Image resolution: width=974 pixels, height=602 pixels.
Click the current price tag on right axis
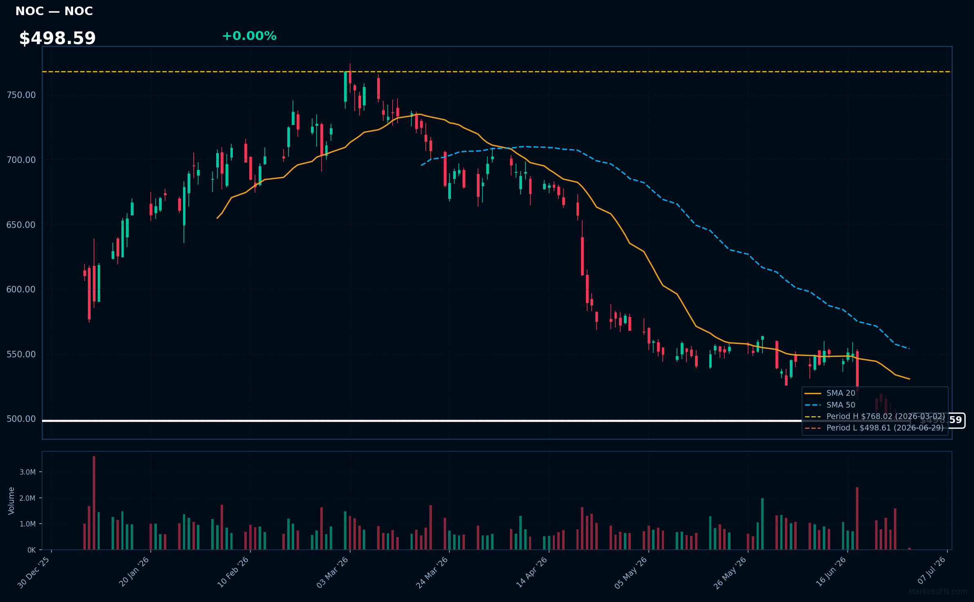(x=938, y=420)
